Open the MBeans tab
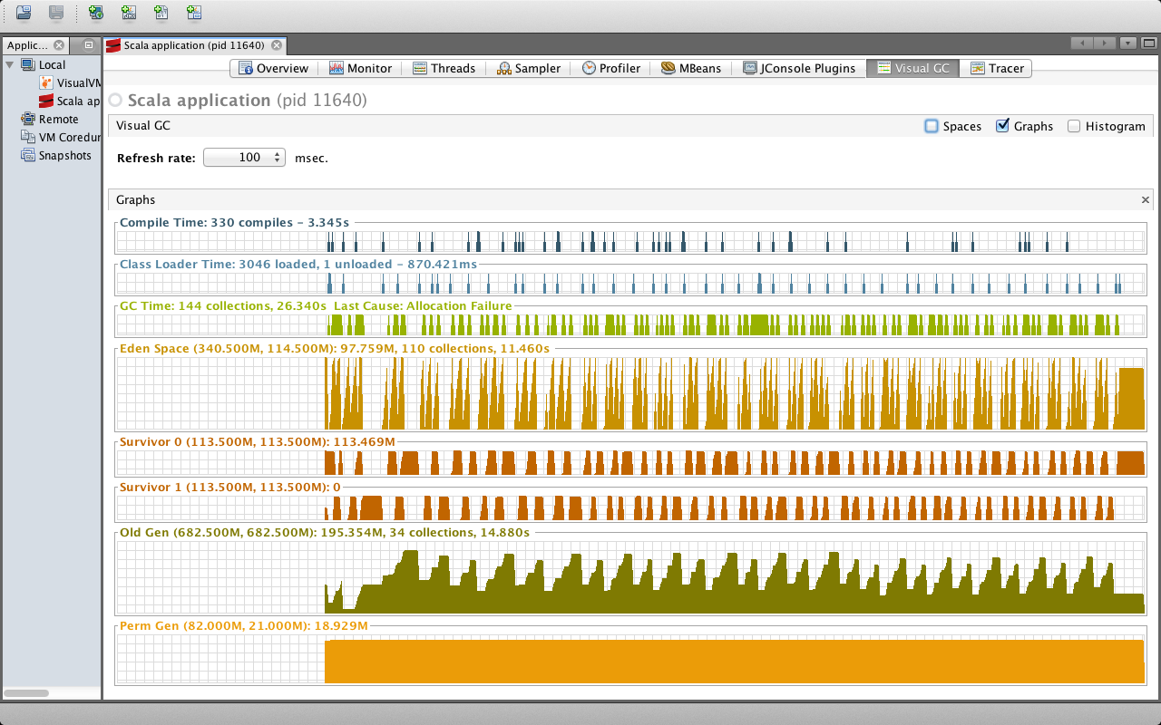 [691, 68]
